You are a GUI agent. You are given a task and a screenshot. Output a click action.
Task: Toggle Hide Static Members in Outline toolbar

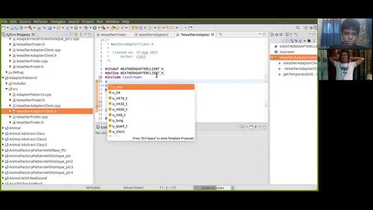coord(301,41)
